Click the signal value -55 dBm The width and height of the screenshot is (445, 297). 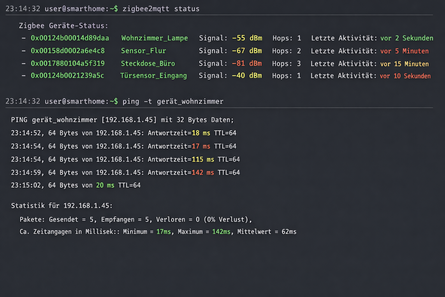click(x=247, y=38)
